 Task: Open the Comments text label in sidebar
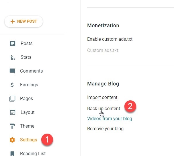pos(31,71)
